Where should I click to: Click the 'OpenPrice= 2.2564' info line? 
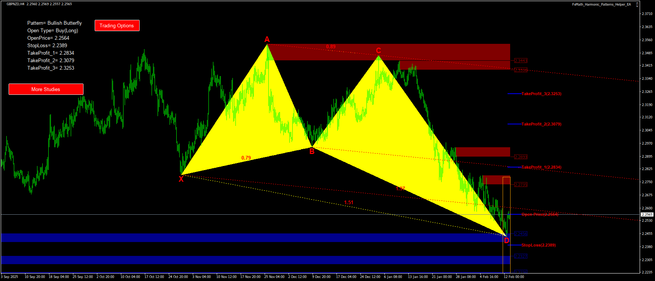point(48,38)
